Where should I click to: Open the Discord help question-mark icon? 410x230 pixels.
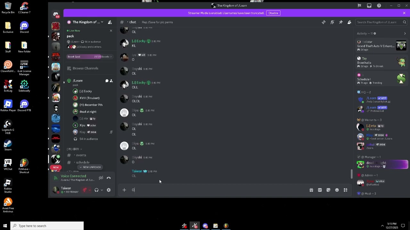coord(379,5)
